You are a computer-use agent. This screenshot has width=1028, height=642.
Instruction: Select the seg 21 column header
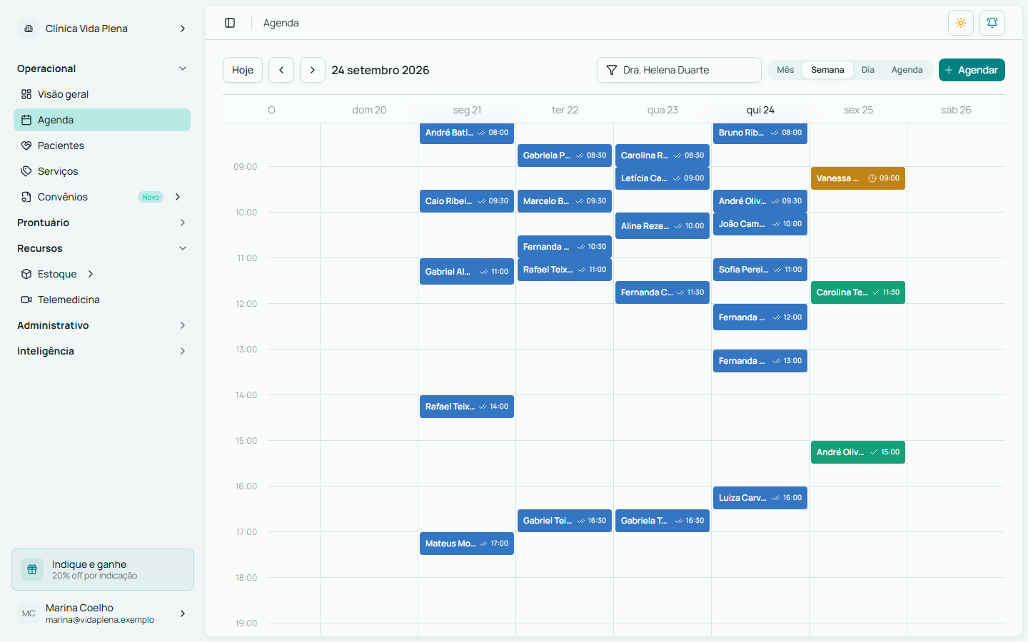pos(467,110)
